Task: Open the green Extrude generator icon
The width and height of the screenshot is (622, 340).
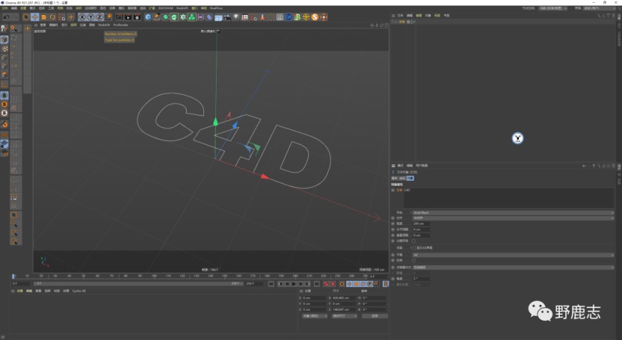Action: pos(174,17)
